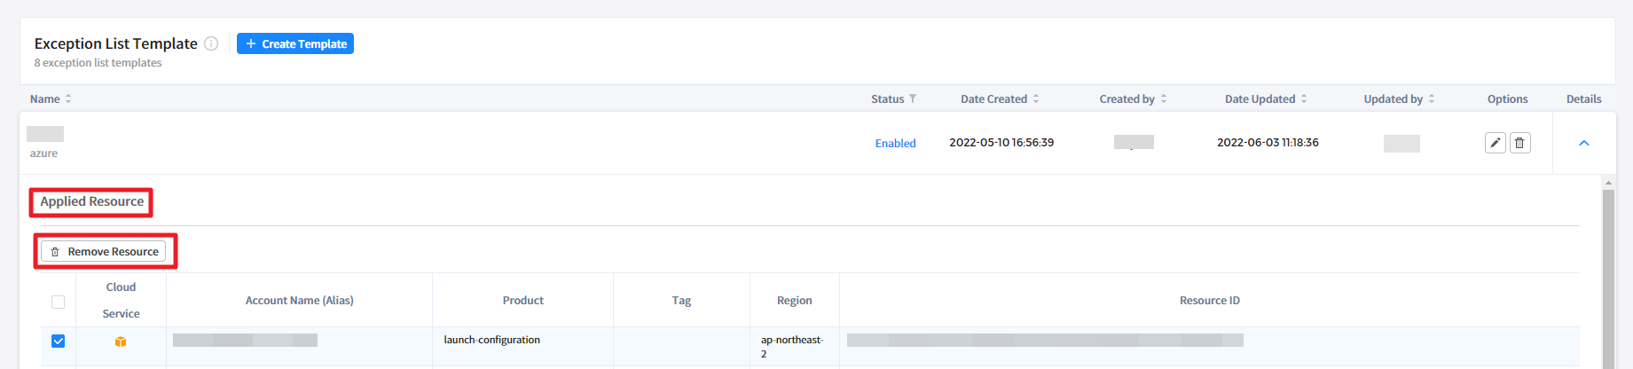Click the trash delete icon in Options
This screenshot has width=1633, height=369.
pyautogui.click(x=1519, y=143)
